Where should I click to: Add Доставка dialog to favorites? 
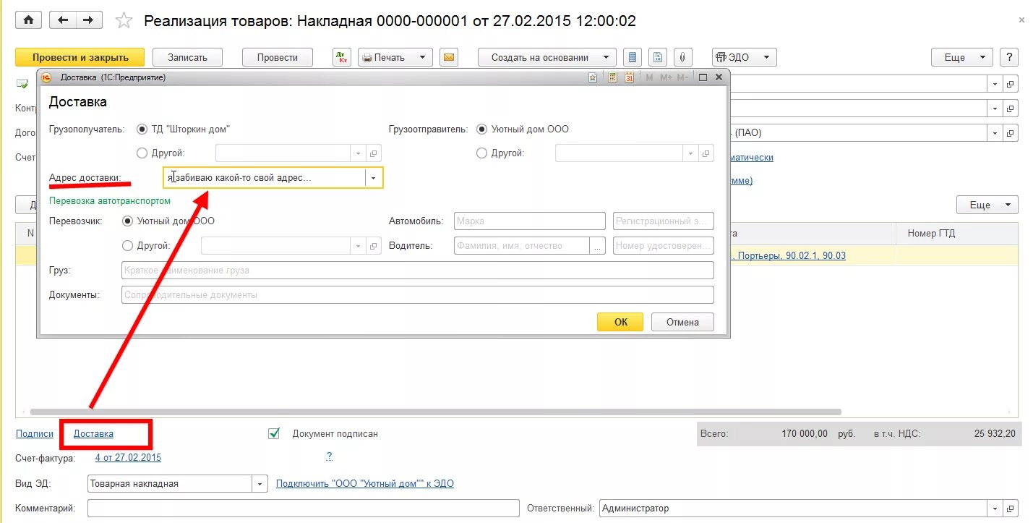(593, 77)
